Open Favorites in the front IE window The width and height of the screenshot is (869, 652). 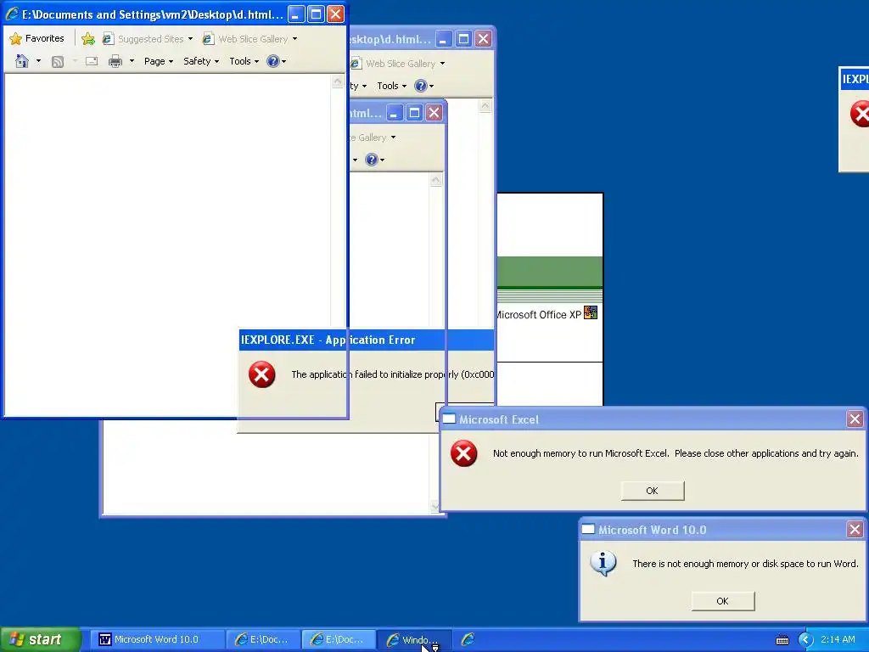coord(37,38)
